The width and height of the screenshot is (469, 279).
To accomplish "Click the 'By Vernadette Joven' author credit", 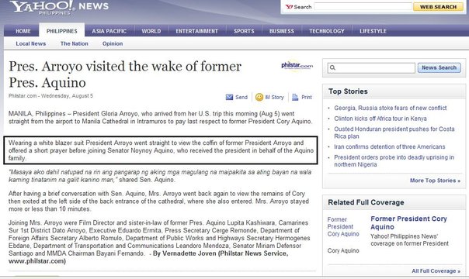I will 148,257.
